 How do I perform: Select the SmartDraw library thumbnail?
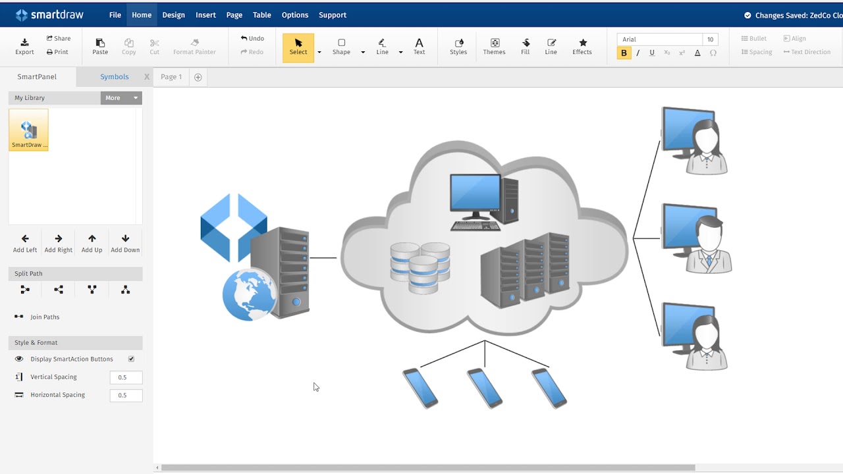[x=28, y=130]
